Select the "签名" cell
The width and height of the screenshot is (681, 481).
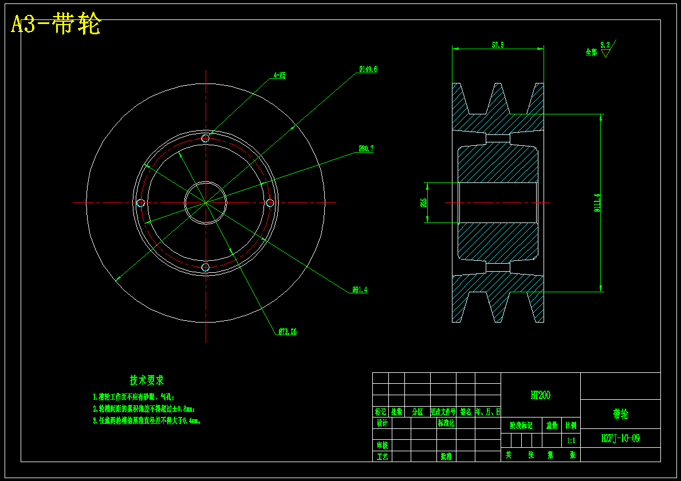point(466,412)
